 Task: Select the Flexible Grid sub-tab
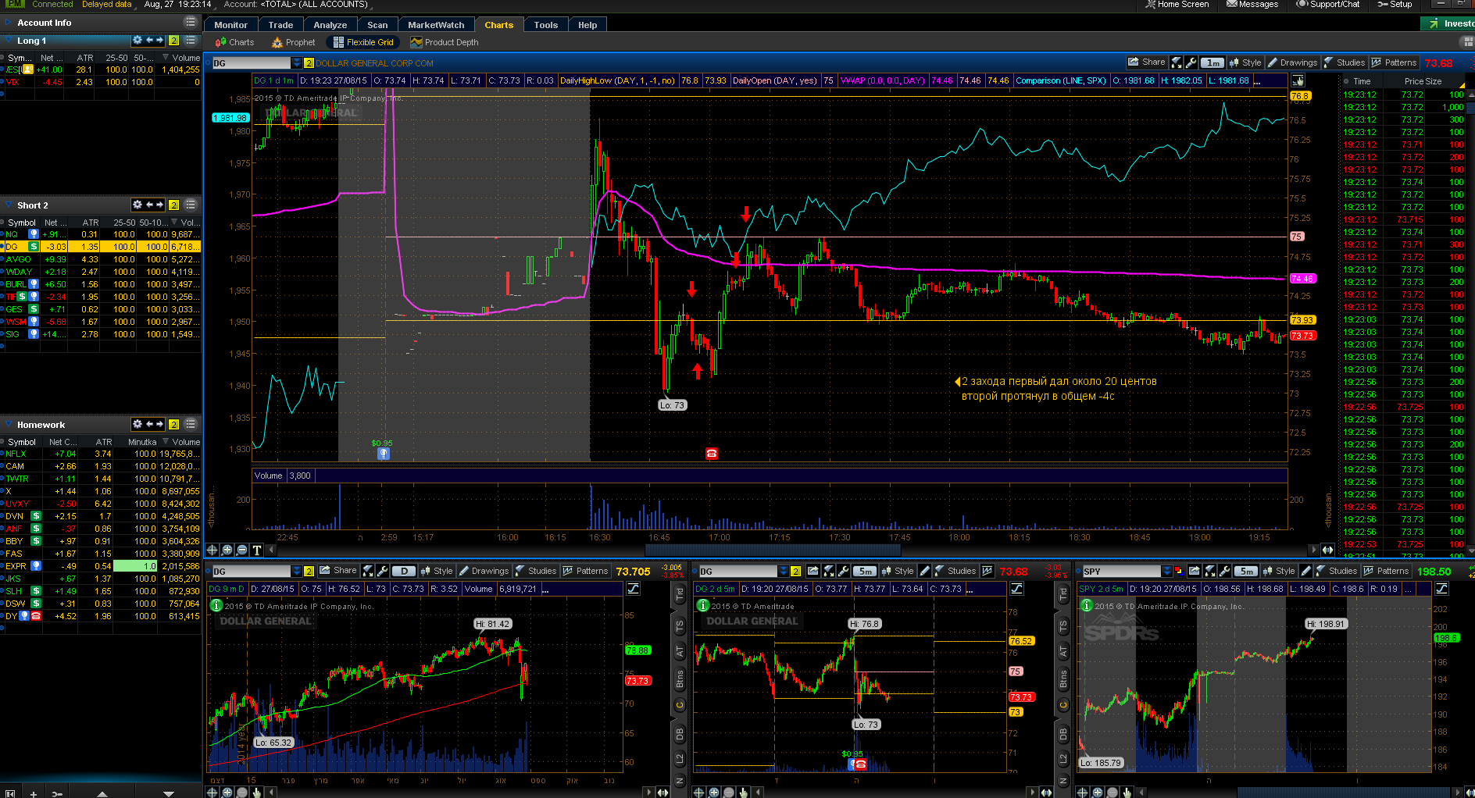coord(362,42)
